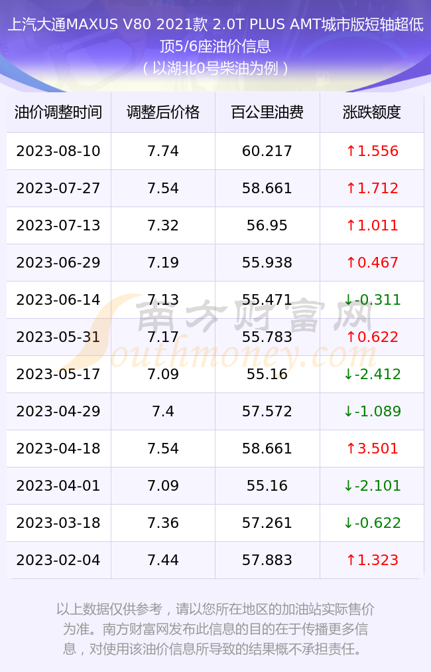This screenshot has height=672, width=431.
Task: Click the 以湖北0号柴油为例 subtitle
Action: click(x=215, y=68)
